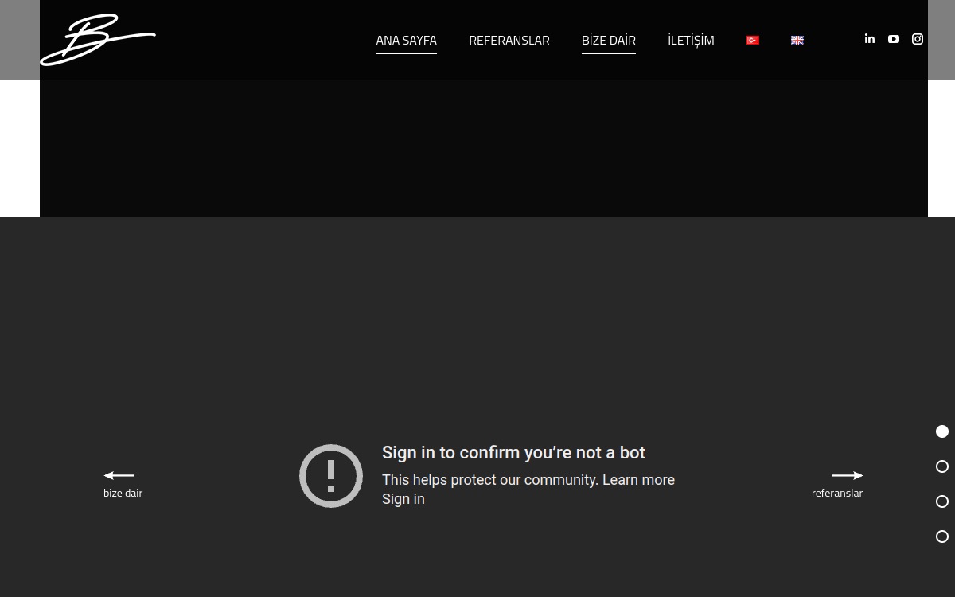Click the Sign in link
The height and width of the screenshot is (597, 955).
403,499
